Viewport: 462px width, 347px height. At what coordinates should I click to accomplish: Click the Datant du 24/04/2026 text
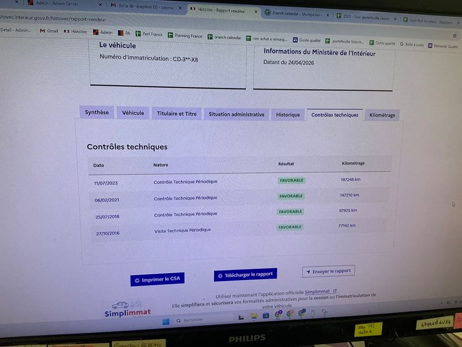288,62
